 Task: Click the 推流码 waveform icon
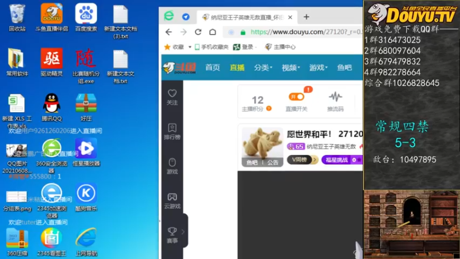coord(335,97)
